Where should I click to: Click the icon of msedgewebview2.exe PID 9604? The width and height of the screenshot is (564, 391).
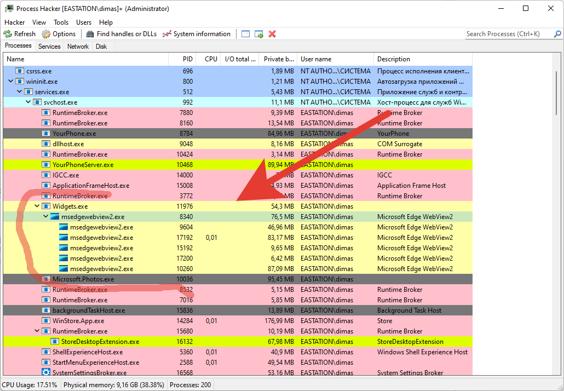coord(64,227)
